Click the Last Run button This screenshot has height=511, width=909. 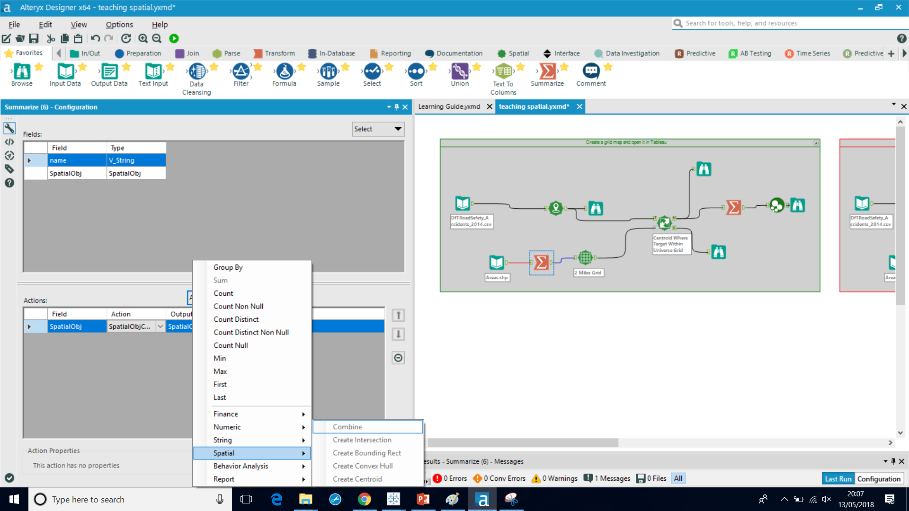838,478
